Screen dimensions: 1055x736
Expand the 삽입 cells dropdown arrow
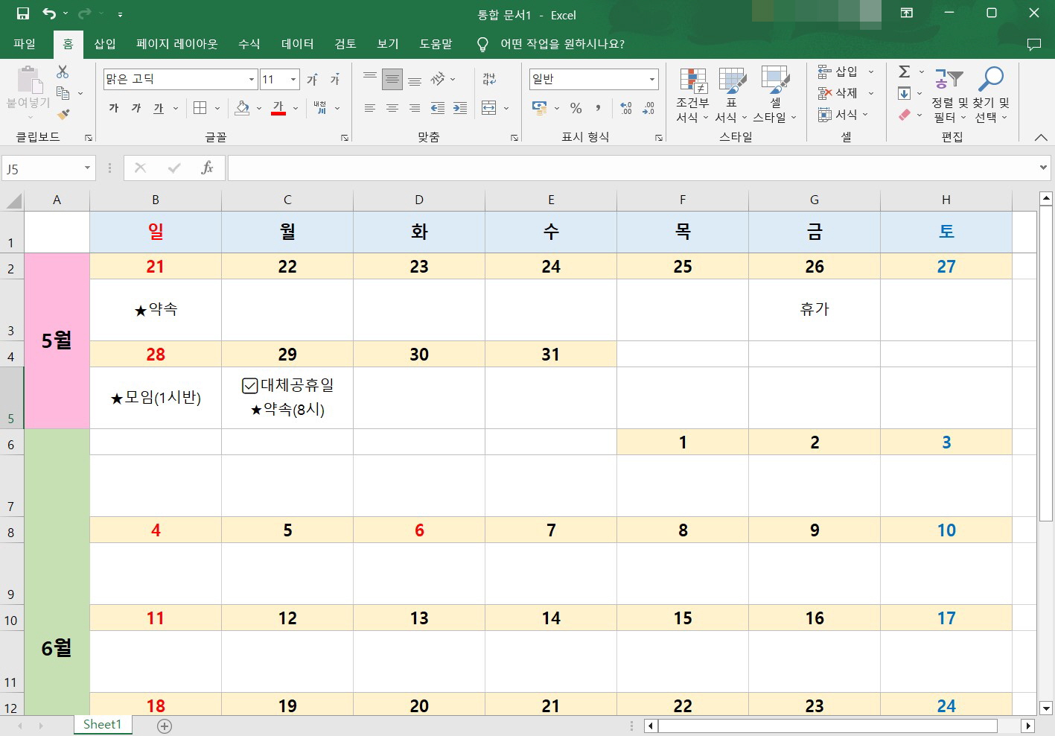[871, 72]
